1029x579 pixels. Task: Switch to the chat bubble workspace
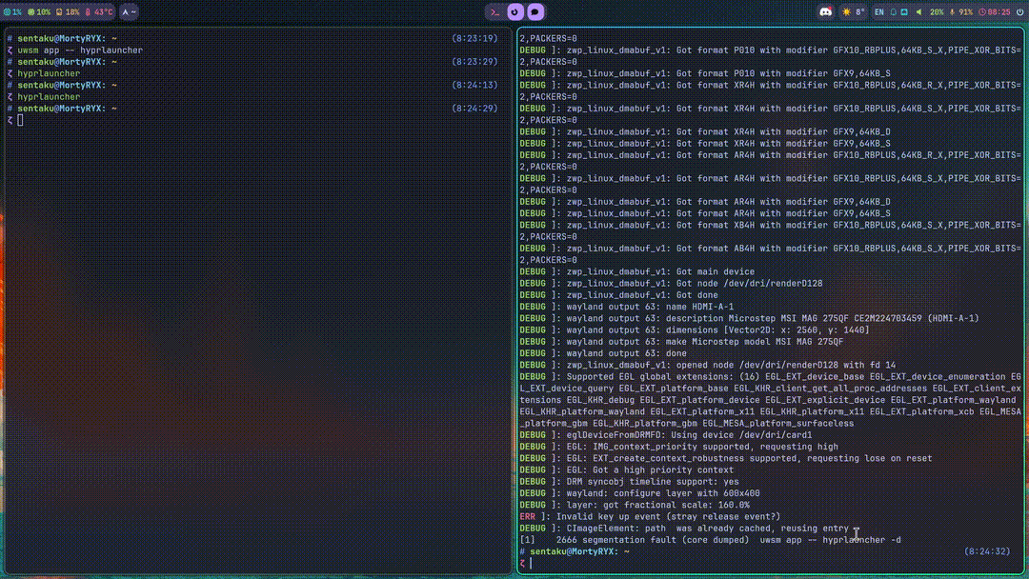[x=535, y=12]
